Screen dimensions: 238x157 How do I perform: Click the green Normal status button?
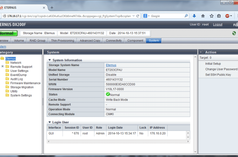click(x=8, y=33)
